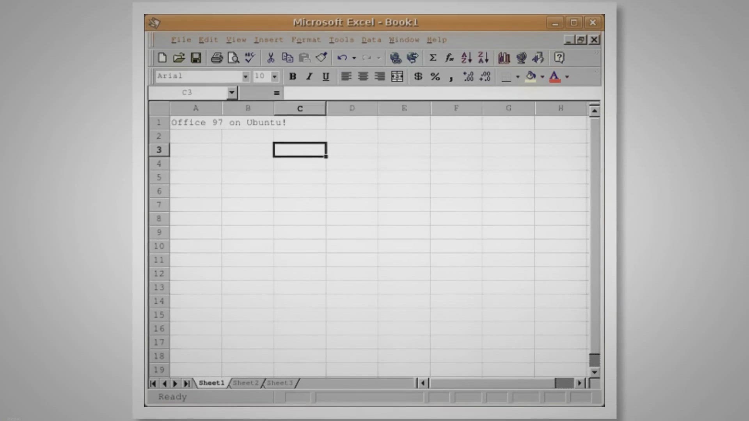Image resolution: width=749 pixels, height=421 pixels.
Task: Insert Hyperlink globe icon
Action: [396, 58]
